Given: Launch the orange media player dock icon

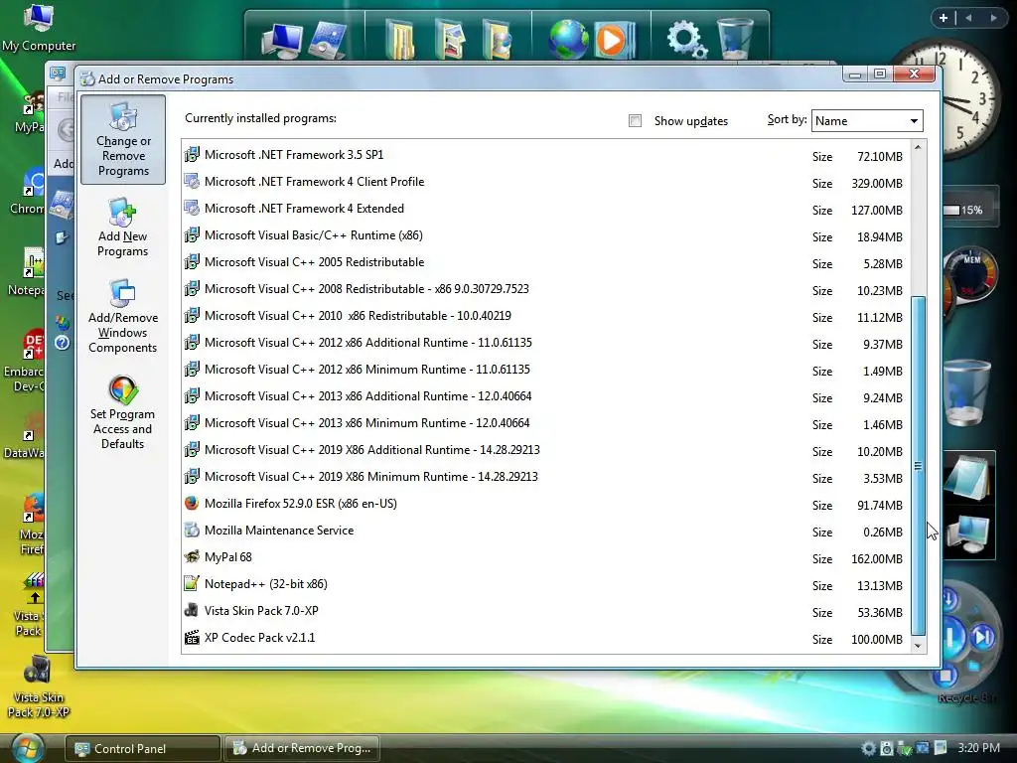Looking at the screenshot, I should click(x=612, y=40).
